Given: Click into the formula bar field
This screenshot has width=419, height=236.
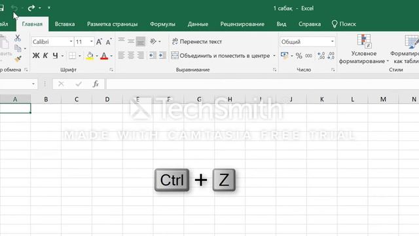Looking at the screenshot, I should pos(263,84).
